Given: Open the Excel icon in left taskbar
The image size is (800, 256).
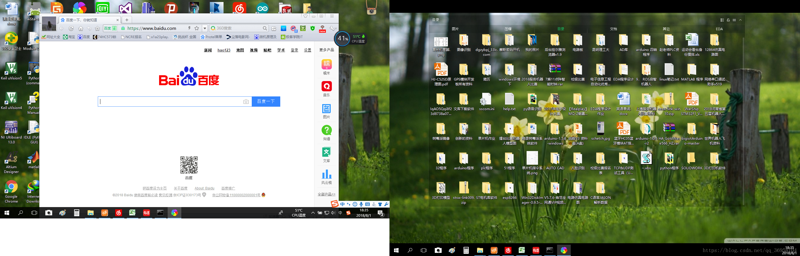Looking at the screenshot, I should coord(133,213).
